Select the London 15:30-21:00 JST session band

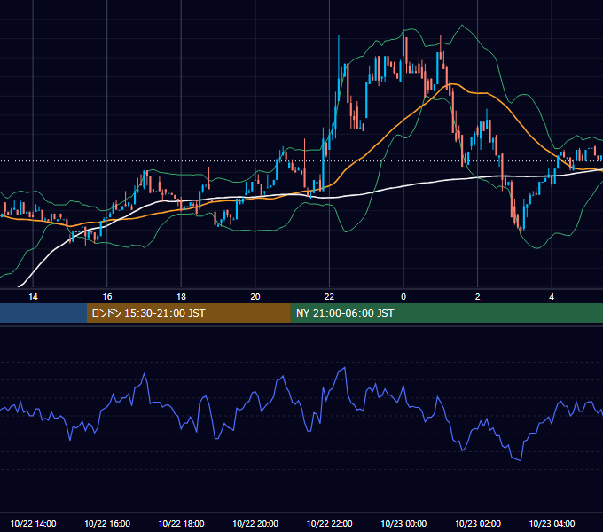pos(188,313)
